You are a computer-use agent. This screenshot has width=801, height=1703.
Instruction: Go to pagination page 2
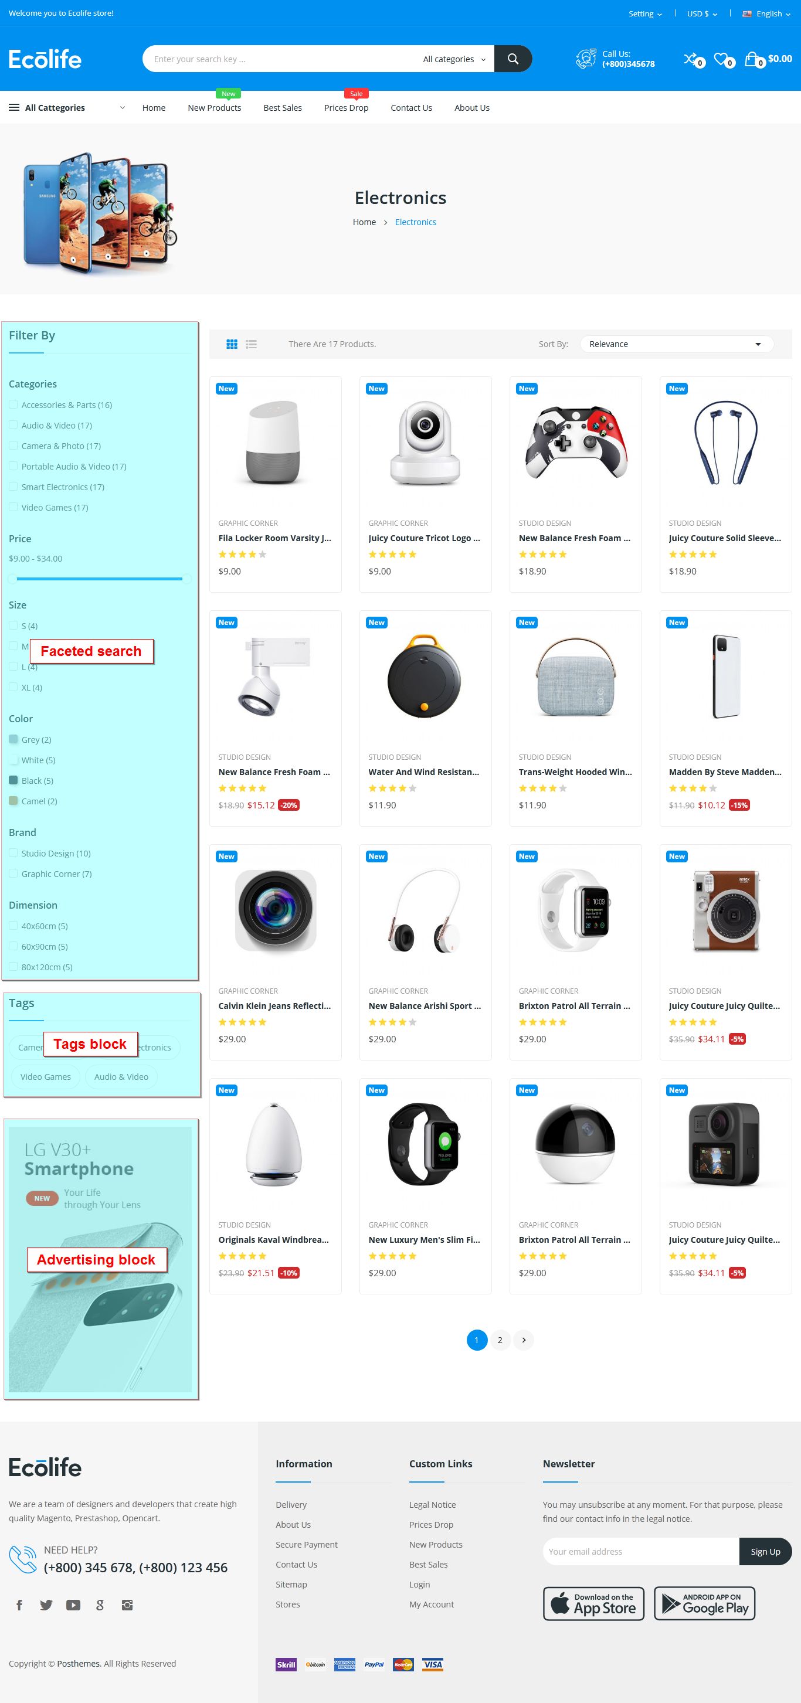pos(500,1340)
